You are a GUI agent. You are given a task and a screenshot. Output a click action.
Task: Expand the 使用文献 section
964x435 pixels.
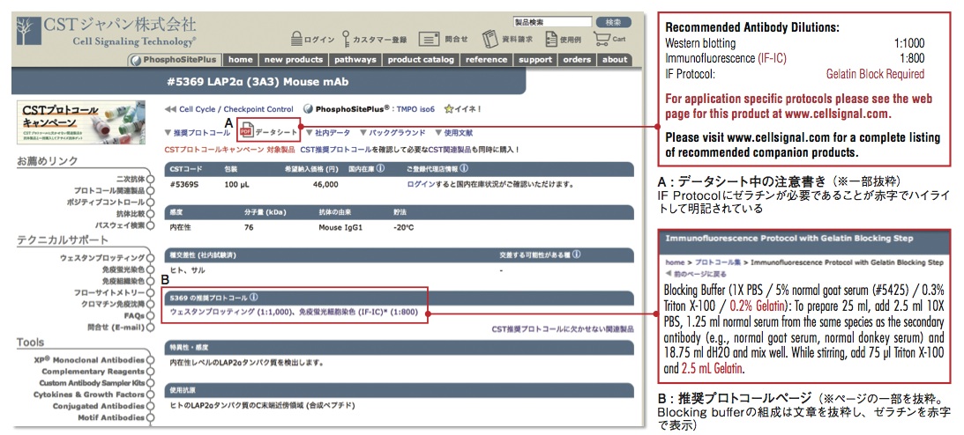pyautogui.click(x=438, y=132)
